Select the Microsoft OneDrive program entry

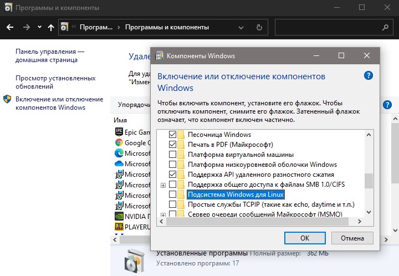tap(132, 163)
